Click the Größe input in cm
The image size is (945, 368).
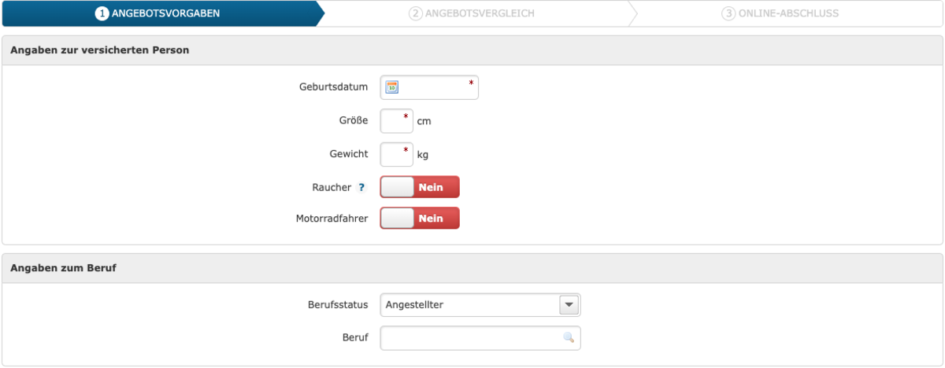point(395,121)
